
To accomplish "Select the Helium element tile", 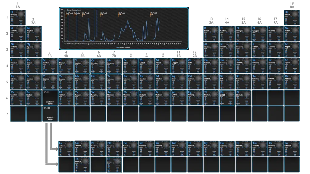I will (x=292, y=18).
